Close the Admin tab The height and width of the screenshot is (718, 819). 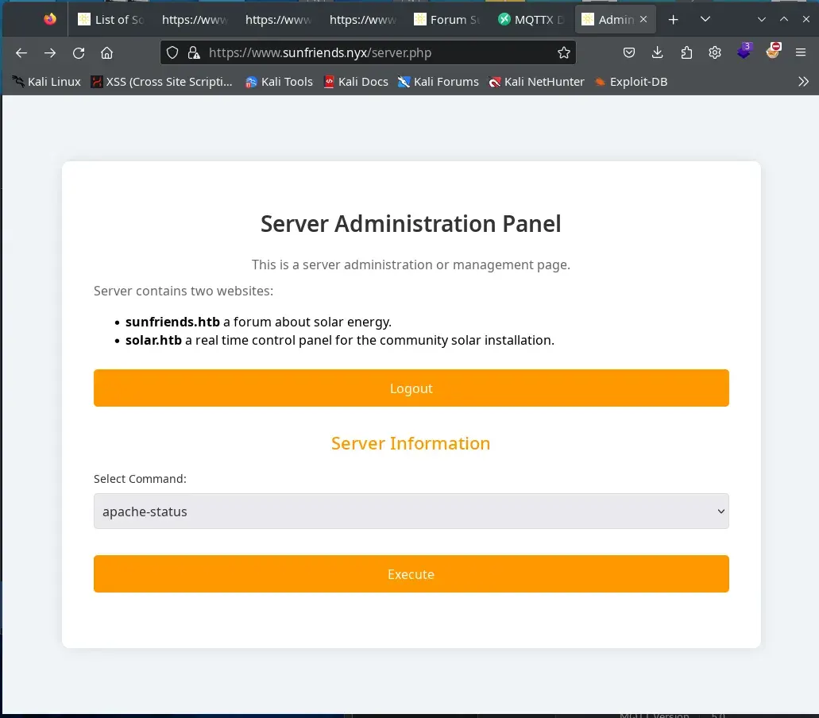[643, 19]
